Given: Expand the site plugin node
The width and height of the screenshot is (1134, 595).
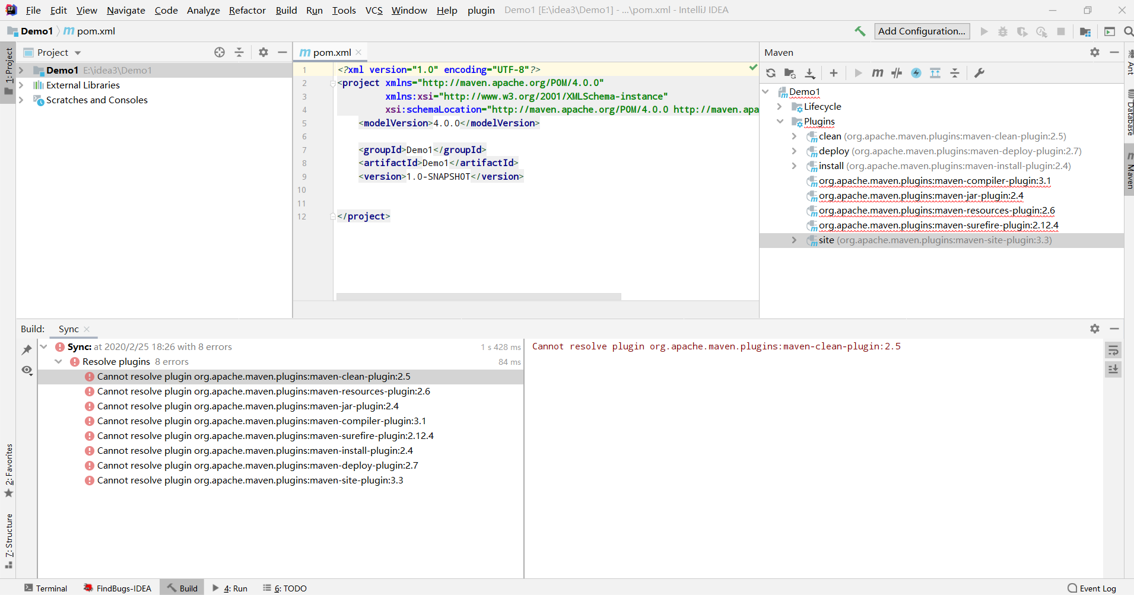Looking at the screenshot, I should 795,240.
